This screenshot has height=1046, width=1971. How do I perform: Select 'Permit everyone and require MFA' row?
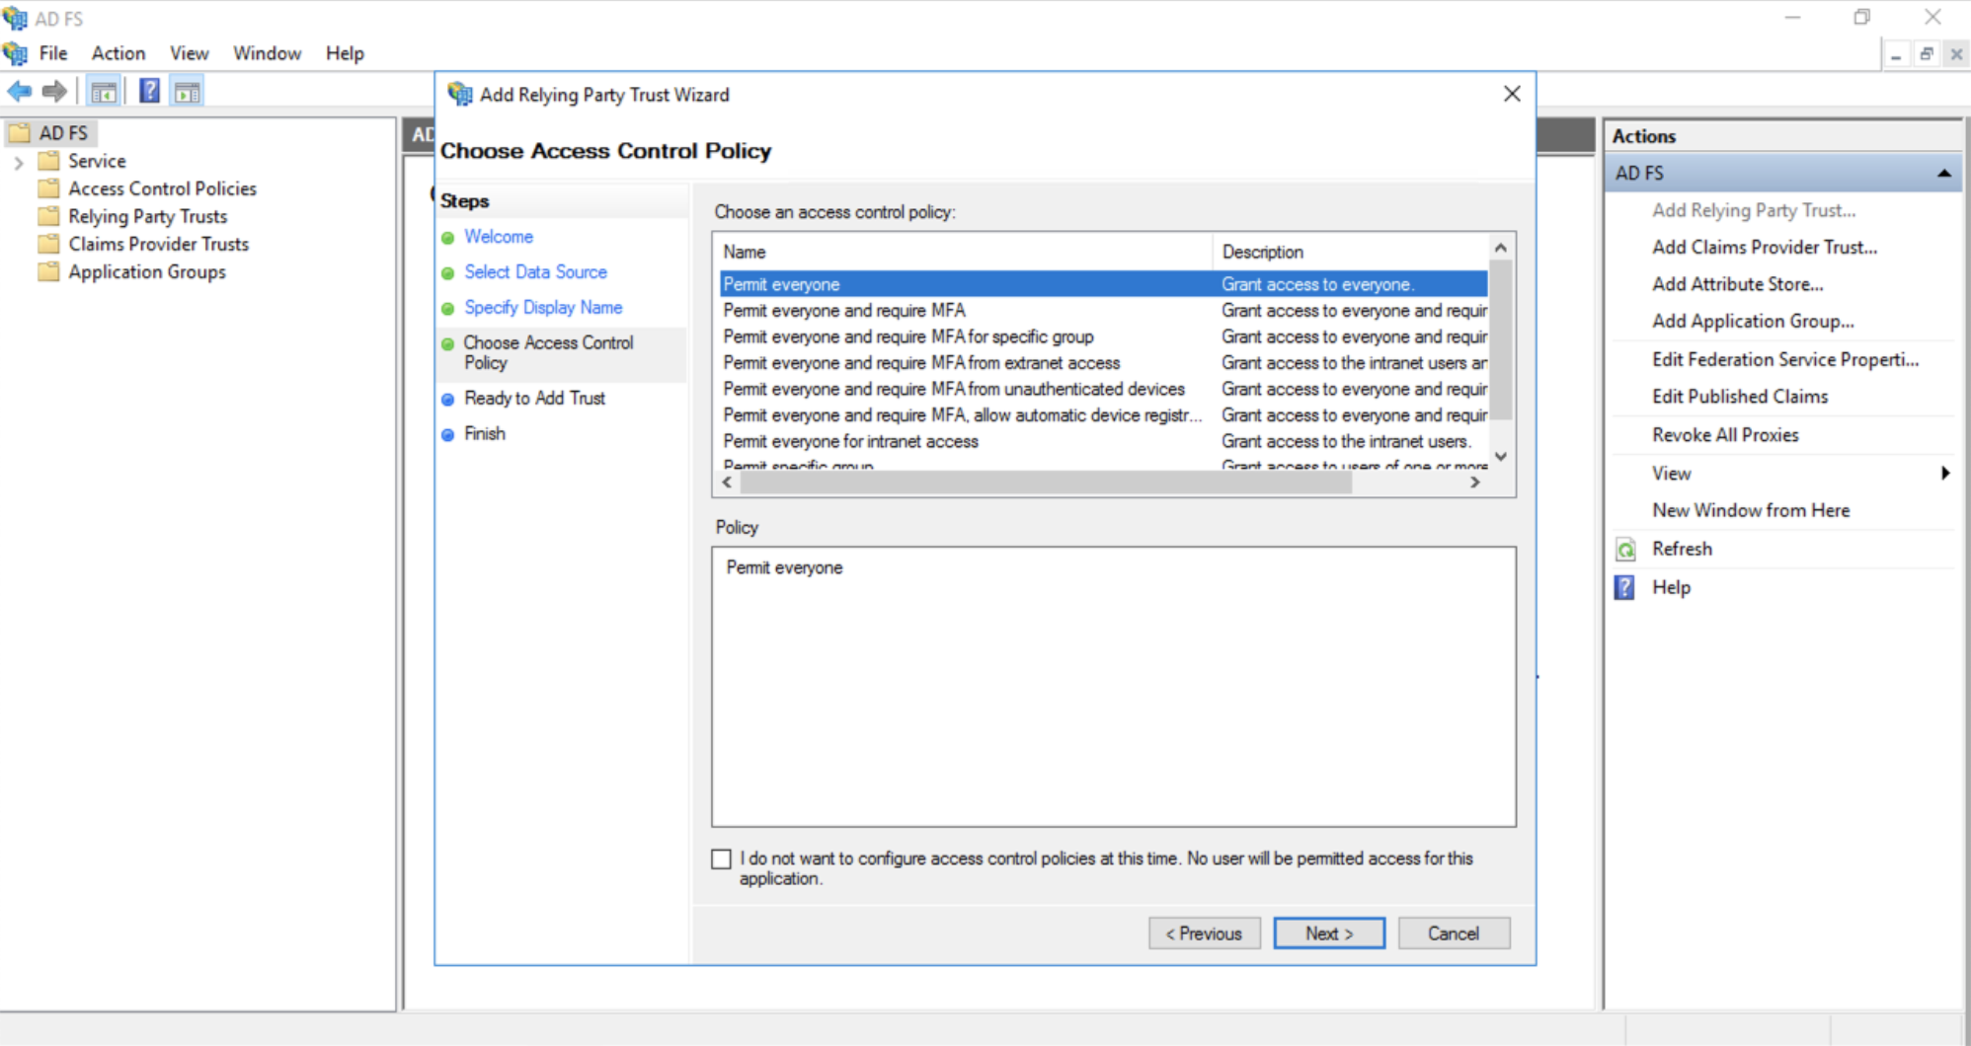click(1103, 311)
